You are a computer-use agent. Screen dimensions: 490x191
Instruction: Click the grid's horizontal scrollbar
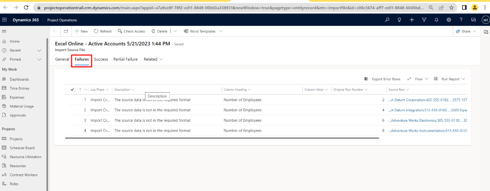tap(220, 138)
